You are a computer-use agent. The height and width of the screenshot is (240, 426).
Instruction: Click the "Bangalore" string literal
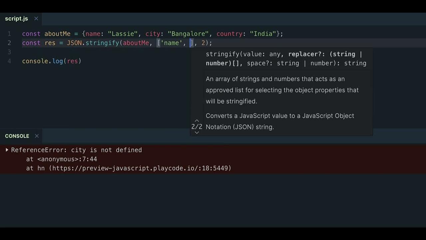(x=188, y=34)
